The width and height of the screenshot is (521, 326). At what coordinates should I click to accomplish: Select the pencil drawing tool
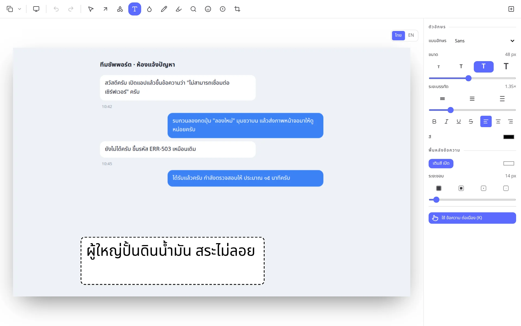coord(164,9)
